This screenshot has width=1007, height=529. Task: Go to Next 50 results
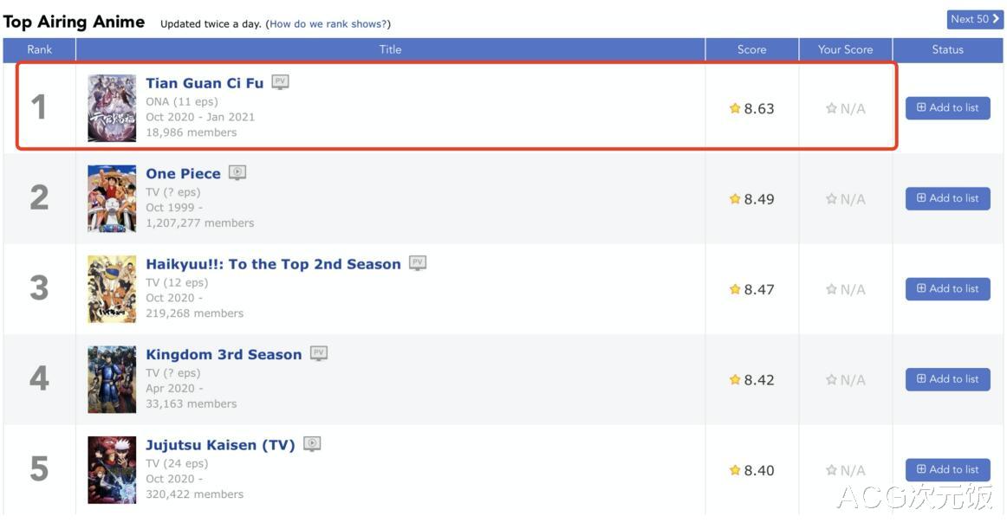point(975,19)
